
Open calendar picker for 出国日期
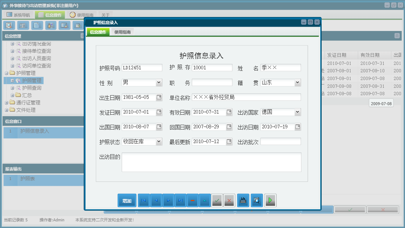(159, 127)
